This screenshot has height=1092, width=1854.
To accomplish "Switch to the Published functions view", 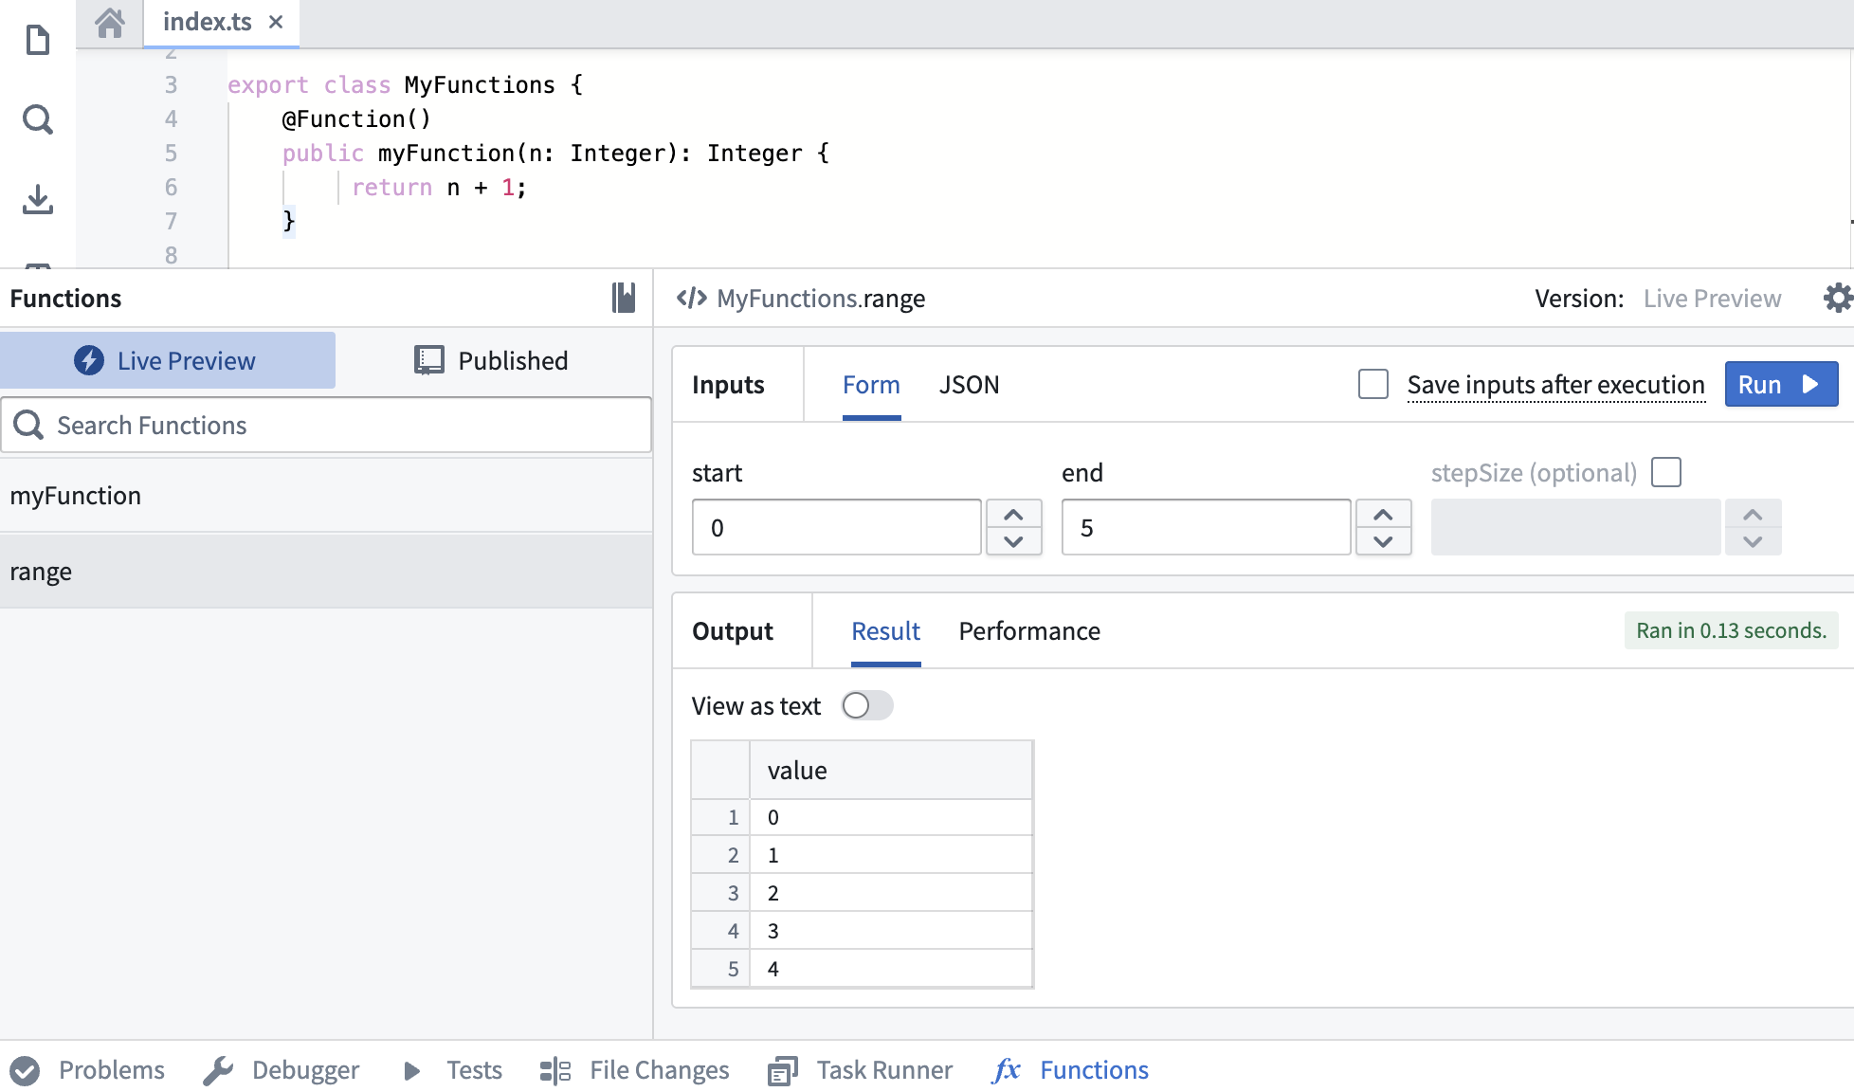I will click(x=492, y=360).
